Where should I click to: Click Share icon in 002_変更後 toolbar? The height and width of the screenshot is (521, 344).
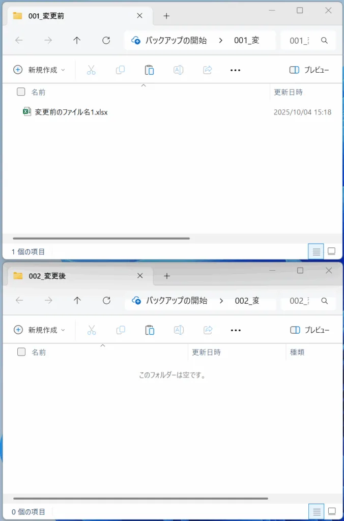point(208,330)
